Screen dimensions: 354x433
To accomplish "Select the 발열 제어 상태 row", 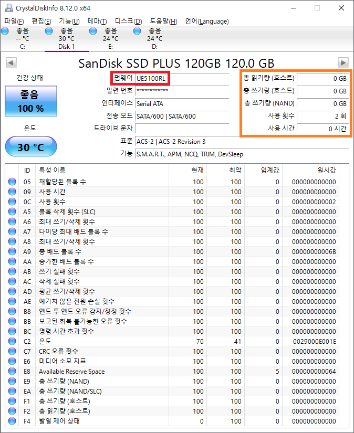I will click(x=172, y=421).
